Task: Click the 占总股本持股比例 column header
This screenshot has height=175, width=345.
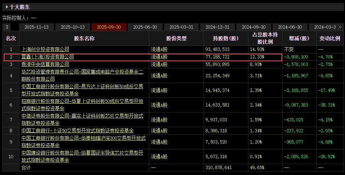Action: (265, 38)
